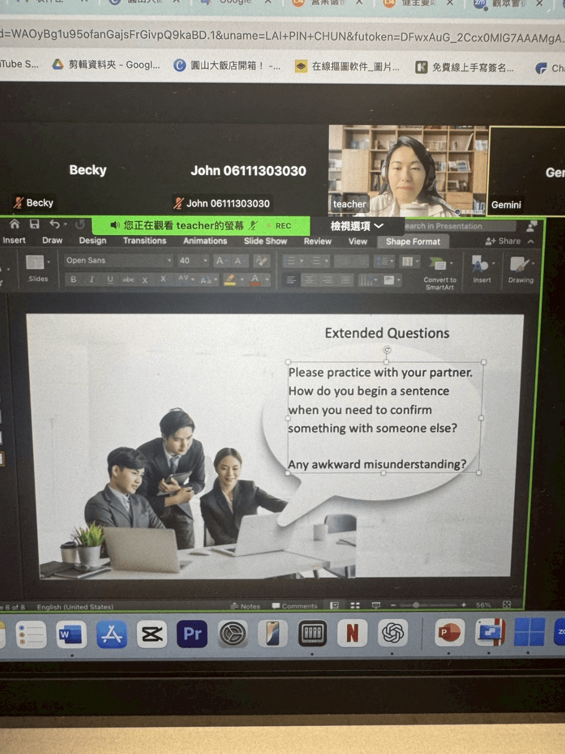The image size is (565, 754).
Task: Click the Fit slide to window icon
Action: click(507, 604)
